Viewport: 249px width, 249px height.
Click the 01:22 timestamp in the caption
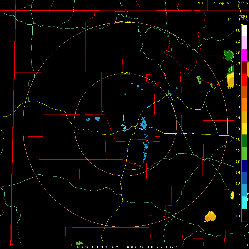pyautogui.click(x=171, y=247)
